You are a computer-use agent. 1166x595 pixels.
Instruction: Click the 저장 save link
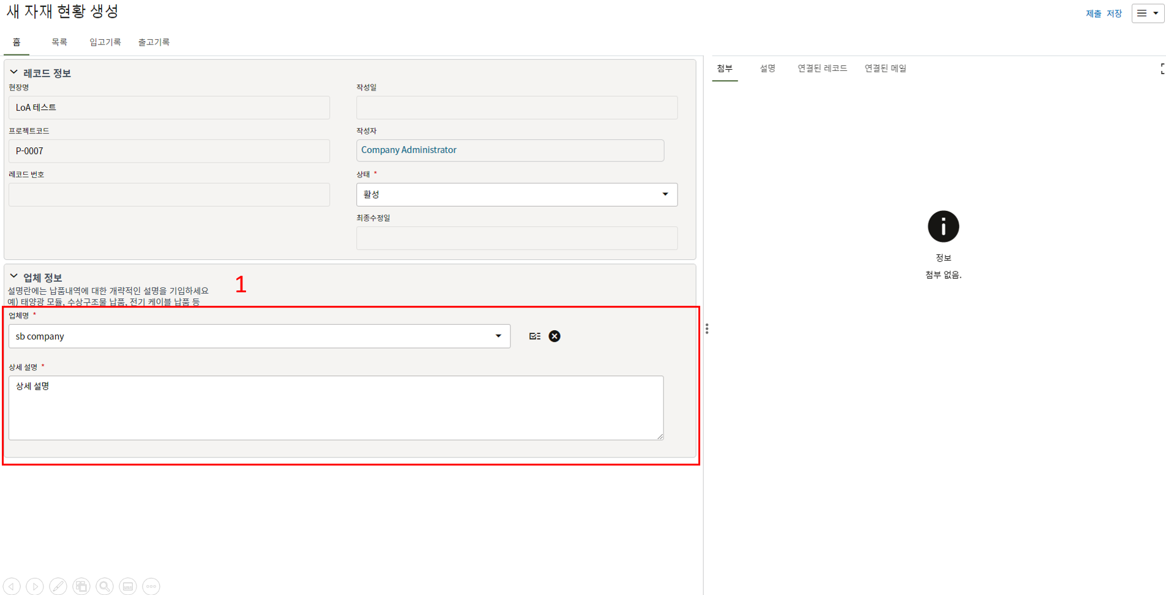[x=1114, y=13]
